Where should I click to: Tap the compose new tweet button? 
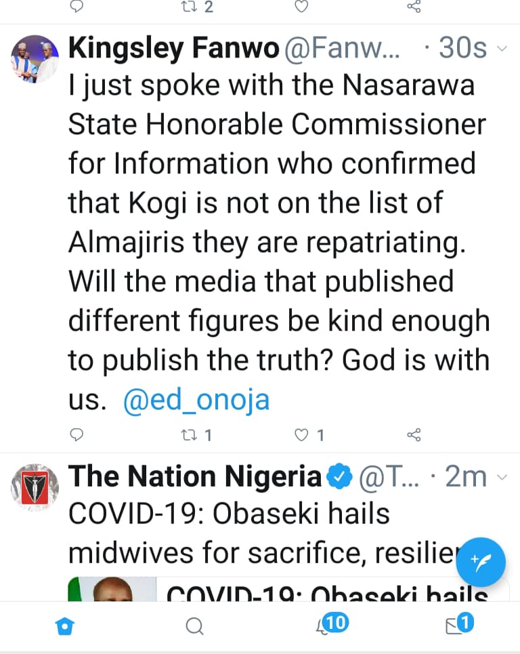[481, 562]
